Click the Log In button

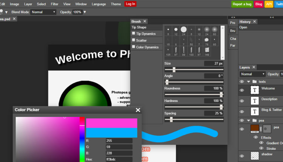click(x=130, y=4)
